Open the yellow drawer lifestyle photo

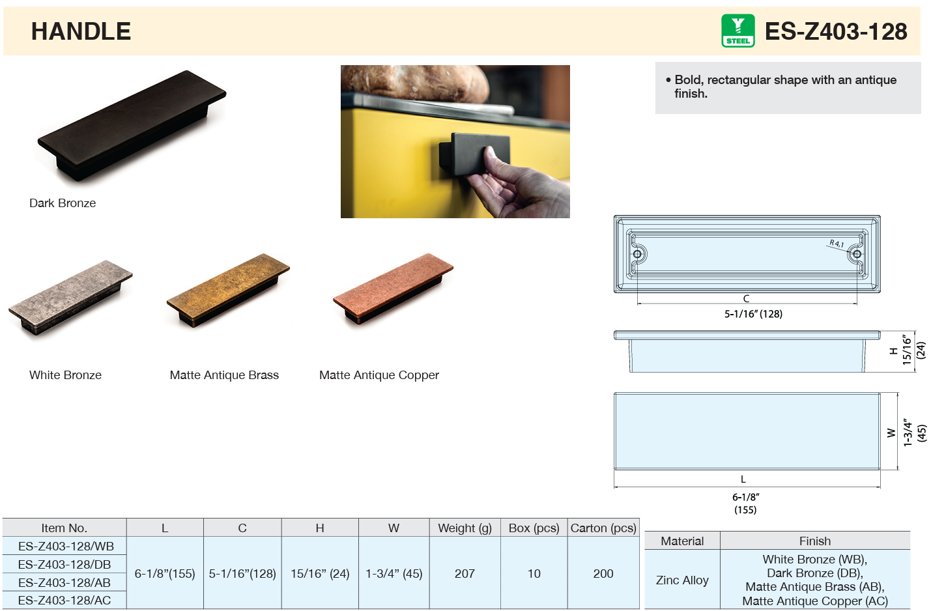point(455,141)
